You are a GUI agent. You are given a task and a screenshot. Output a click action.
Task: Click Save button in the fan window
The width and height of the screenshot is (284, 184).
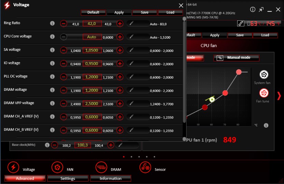pos(240,35)
